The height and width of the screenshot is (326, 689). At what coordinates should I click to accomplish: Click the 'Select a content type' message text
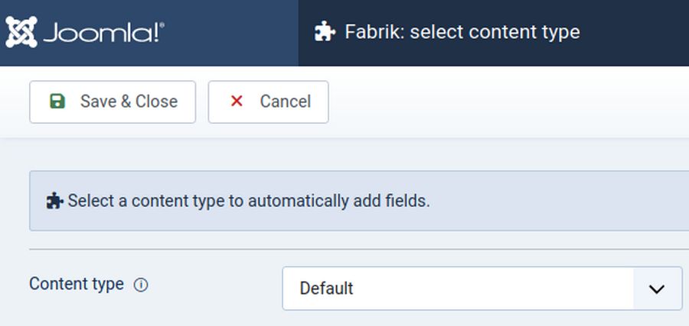click(249, 202)
